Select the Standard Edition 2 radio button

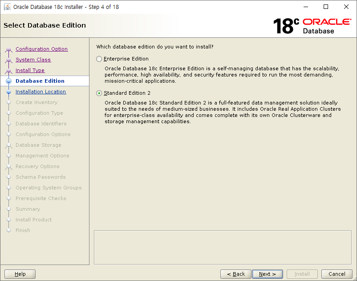(99, 93)
